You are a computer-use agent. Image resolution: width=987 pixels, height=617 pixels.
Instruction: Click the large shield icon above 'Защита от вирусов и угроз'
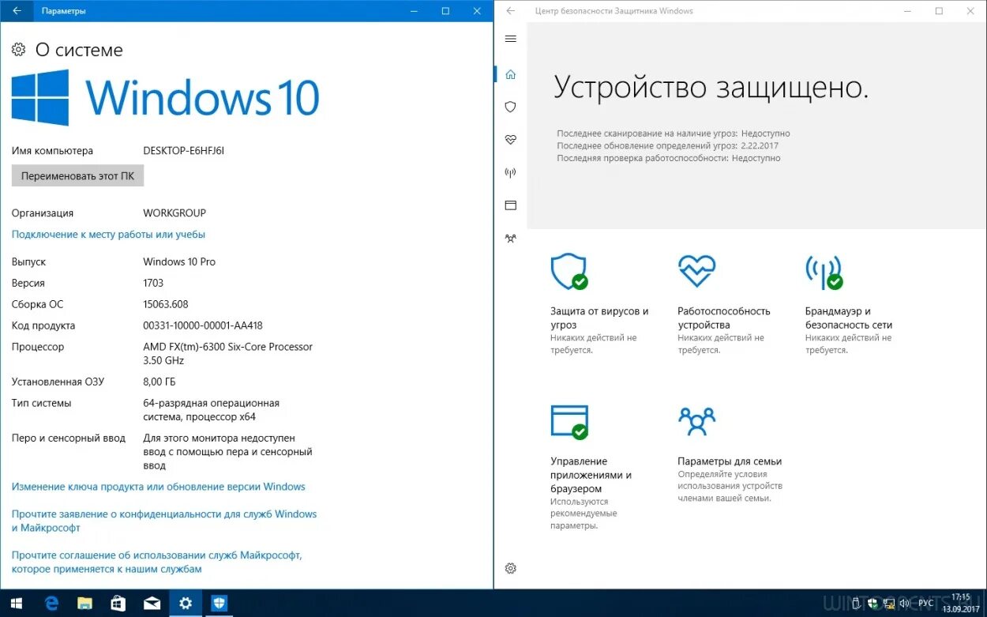tap(569, 272)
